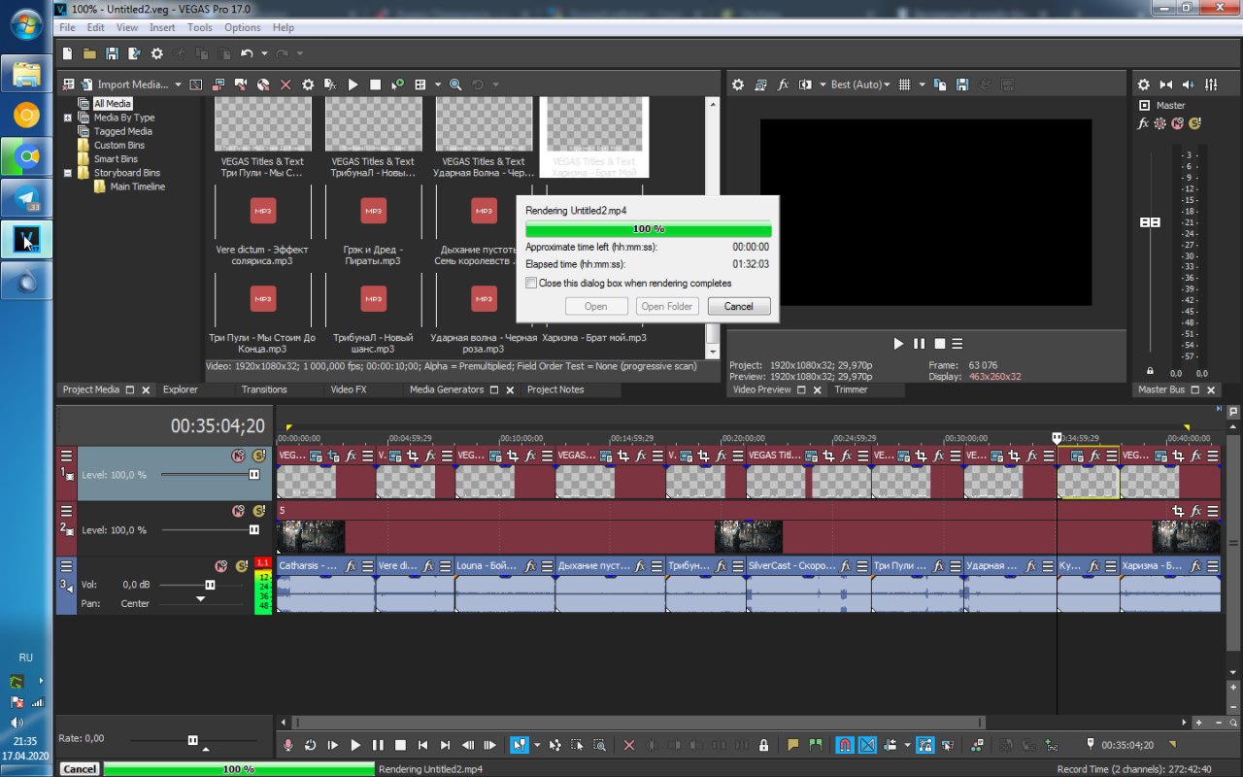Image resolution: width=1243 pixels, height=777 pixels.
Task: Check 'Close this dialog box when rendering completes'
Action: [531, 284]
